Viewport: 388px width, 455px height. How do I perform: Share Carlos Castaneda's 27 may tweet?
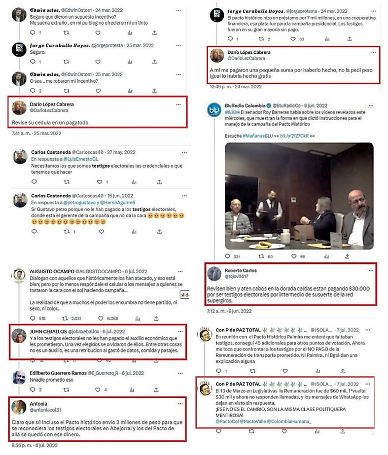pos(159,182)
